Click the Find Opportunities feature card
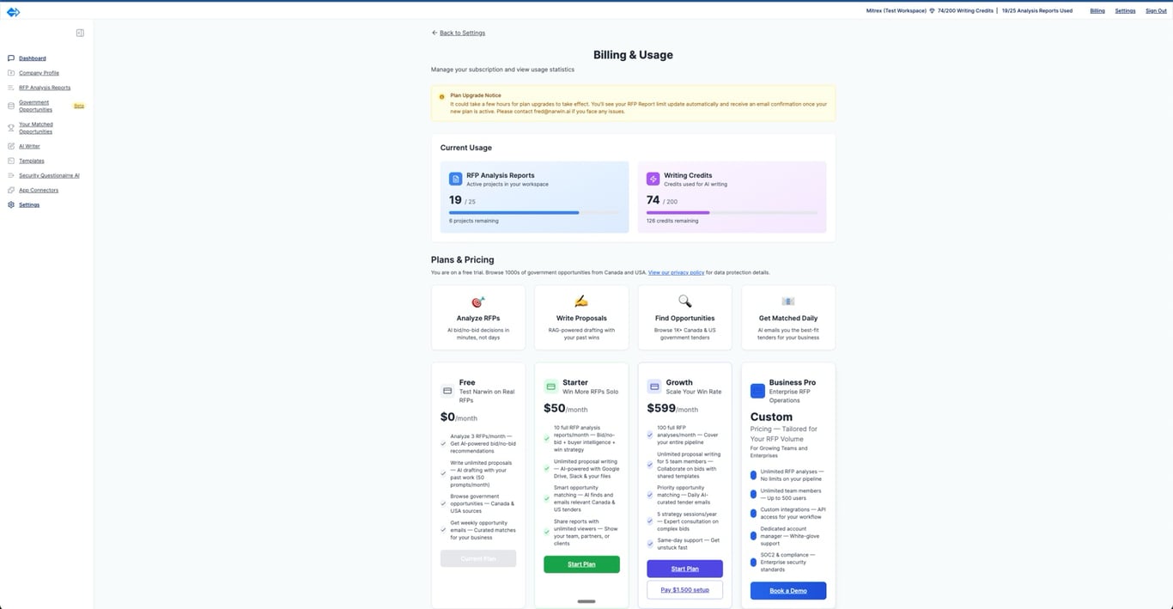The image size is (1173, 609). 684,318
